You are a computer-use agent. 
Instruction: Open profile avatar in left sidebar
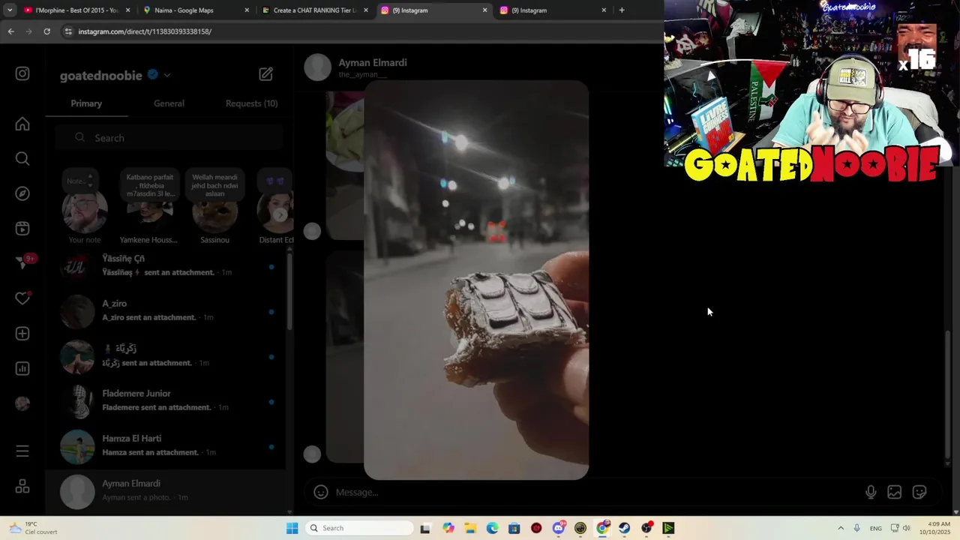(x=22, y=403)
